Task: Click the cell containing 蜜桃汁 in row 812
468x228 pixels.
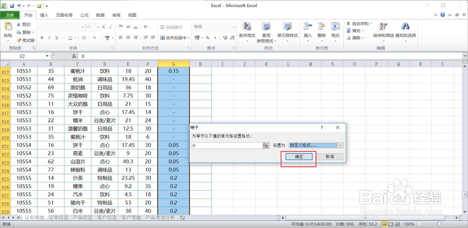Action: coord(78,71)
